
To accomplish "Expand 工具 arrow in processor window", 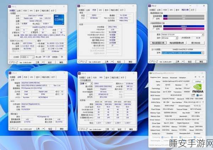I will [43, 62].
